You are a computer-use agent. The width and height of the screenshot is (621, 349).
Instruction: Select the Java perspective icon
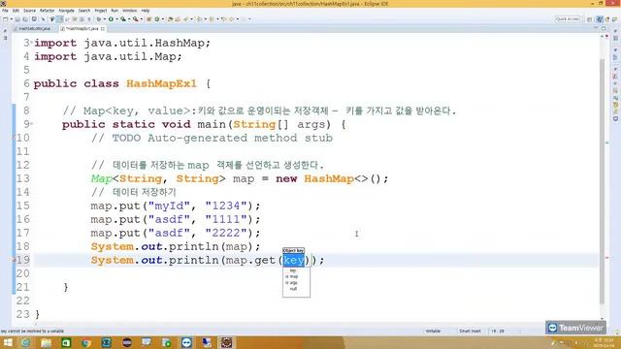point(600,19)
